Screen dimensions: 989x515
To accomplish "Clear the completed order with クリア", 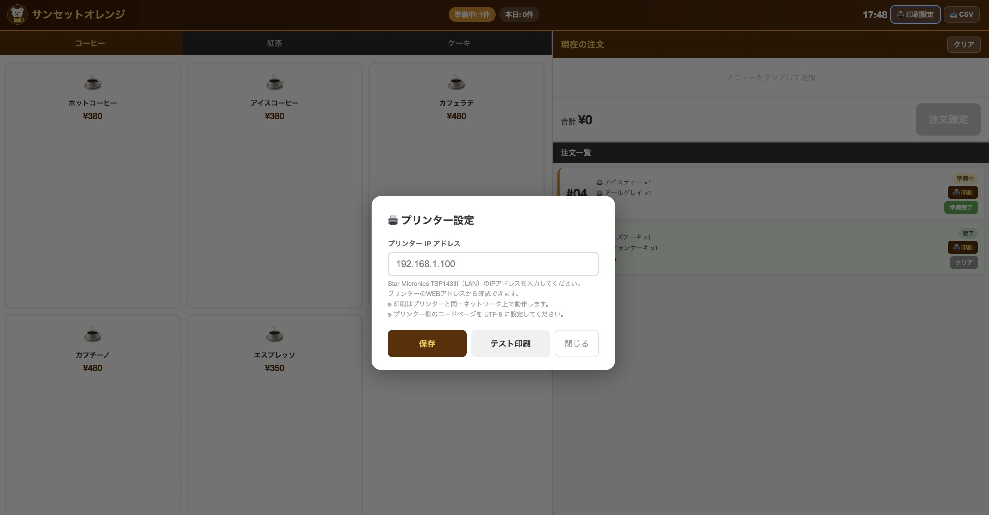I will pyautogui.click(x=964, y=262).
